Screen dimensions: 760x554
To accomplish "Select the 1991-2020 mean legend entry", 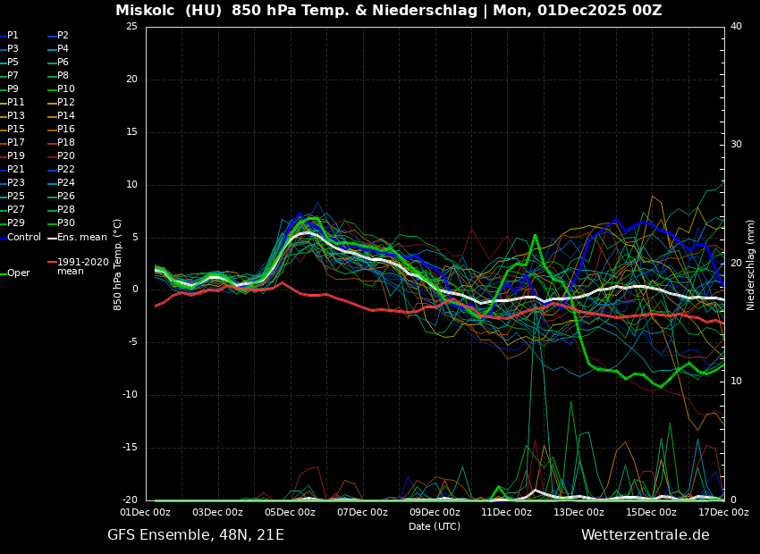I will click(x=82, y=266).
